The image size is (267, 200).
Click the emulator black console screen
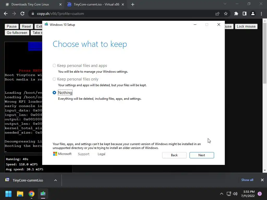[x=23, y=97]
